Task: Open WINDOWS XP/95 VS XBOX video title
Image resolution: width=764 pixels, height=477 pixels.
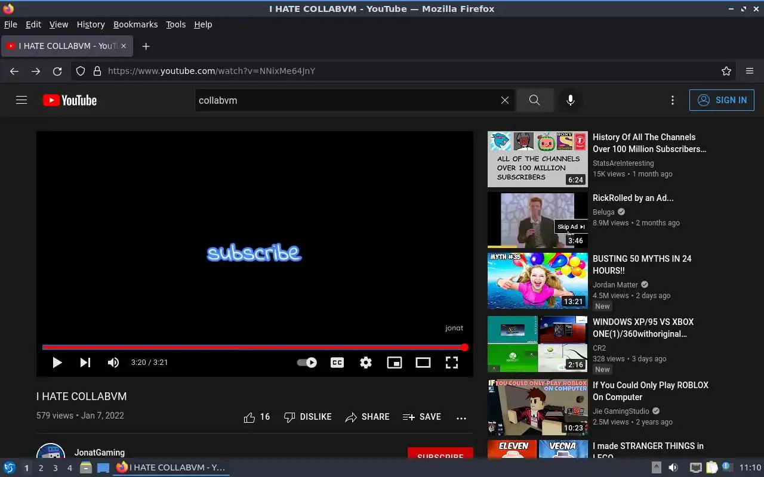Action: pos(643,328)
